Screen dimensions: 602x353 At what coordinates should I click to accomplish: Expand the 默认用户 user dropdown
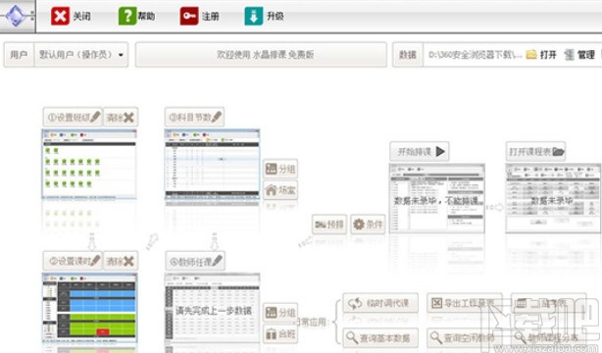pos(81,55)
